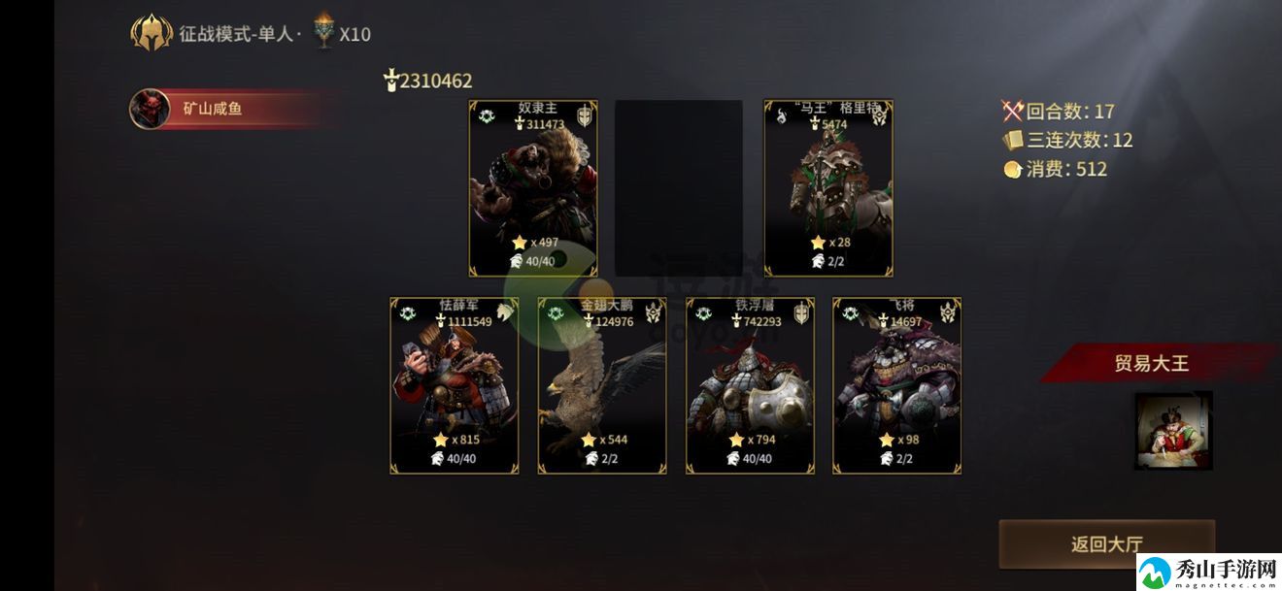
Task: Open the 贸易大王 portrait thumbnail
Action: tap(1173, 430)
